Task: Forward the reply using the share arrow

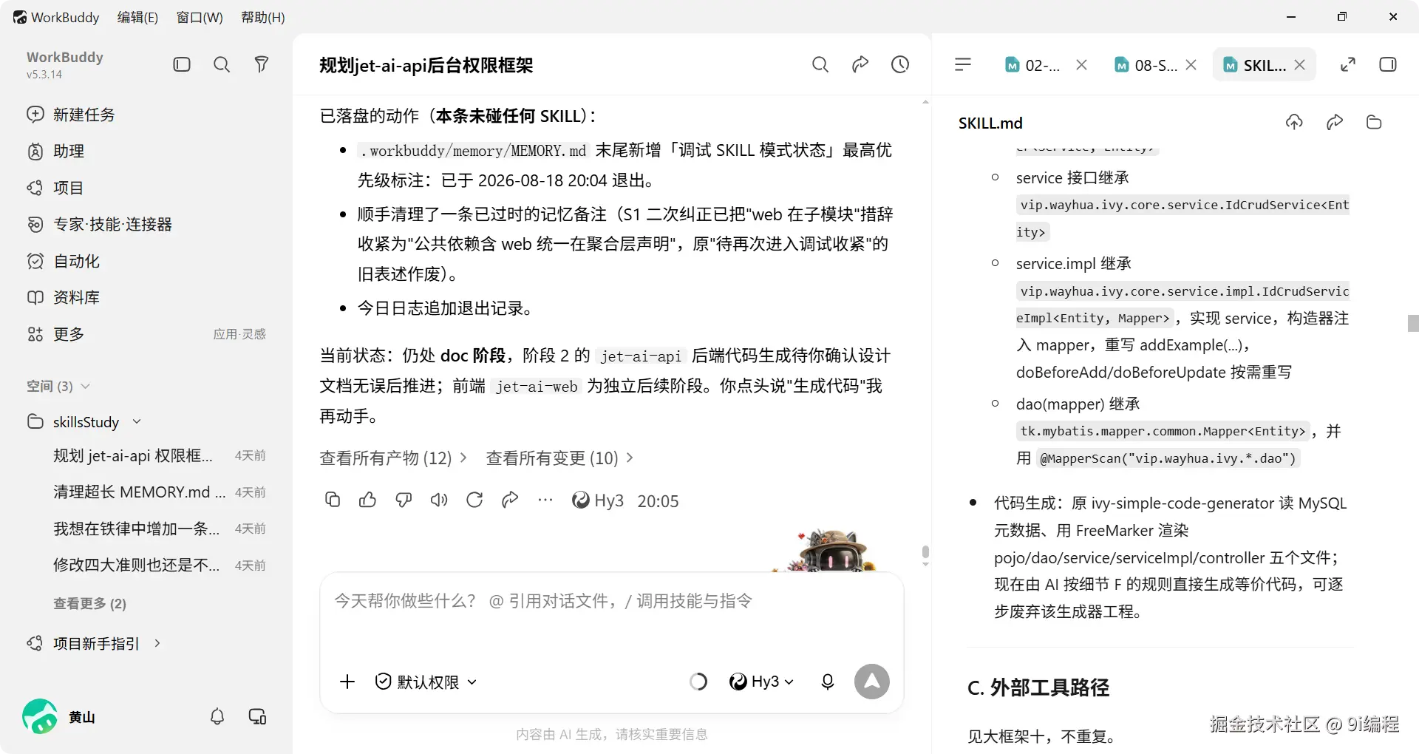Action: [510, 500]
